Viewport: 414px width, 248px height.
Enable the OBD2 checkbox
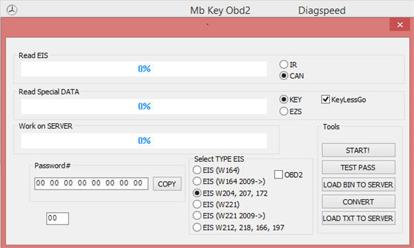[x=278, y=174]
